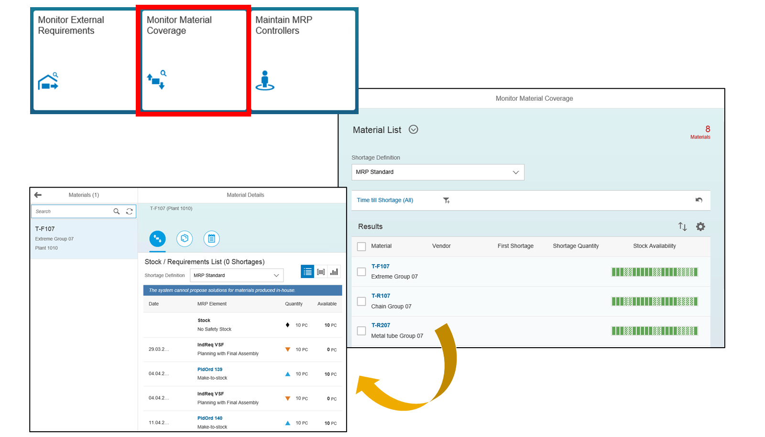Click stock availability bar for T-R207
This screenshot has height=437, width=765.
click(x=655, y=331)
